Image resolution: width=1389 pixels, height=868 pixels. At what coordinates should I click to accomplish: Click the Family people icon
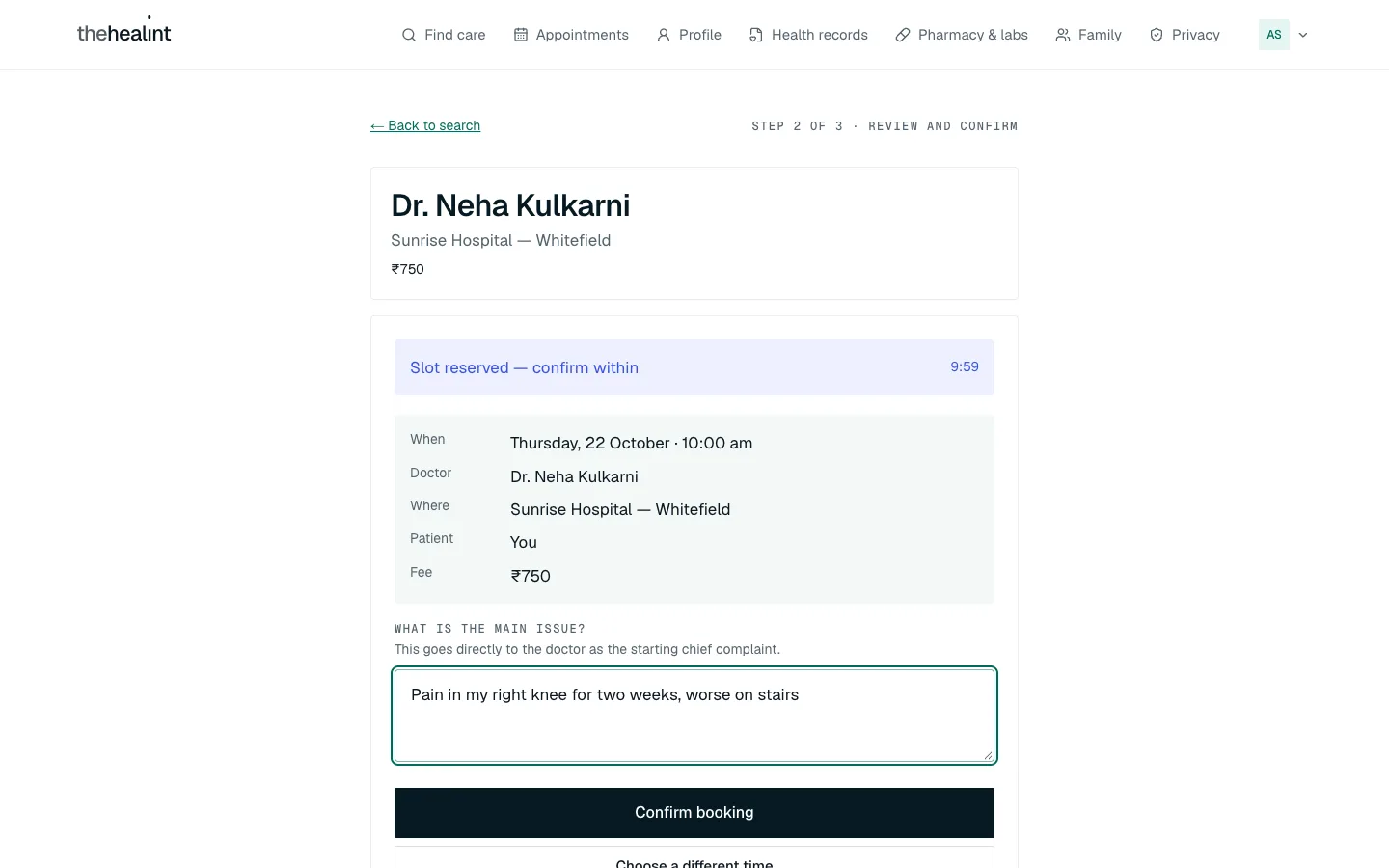click(x=1063, y=35)
